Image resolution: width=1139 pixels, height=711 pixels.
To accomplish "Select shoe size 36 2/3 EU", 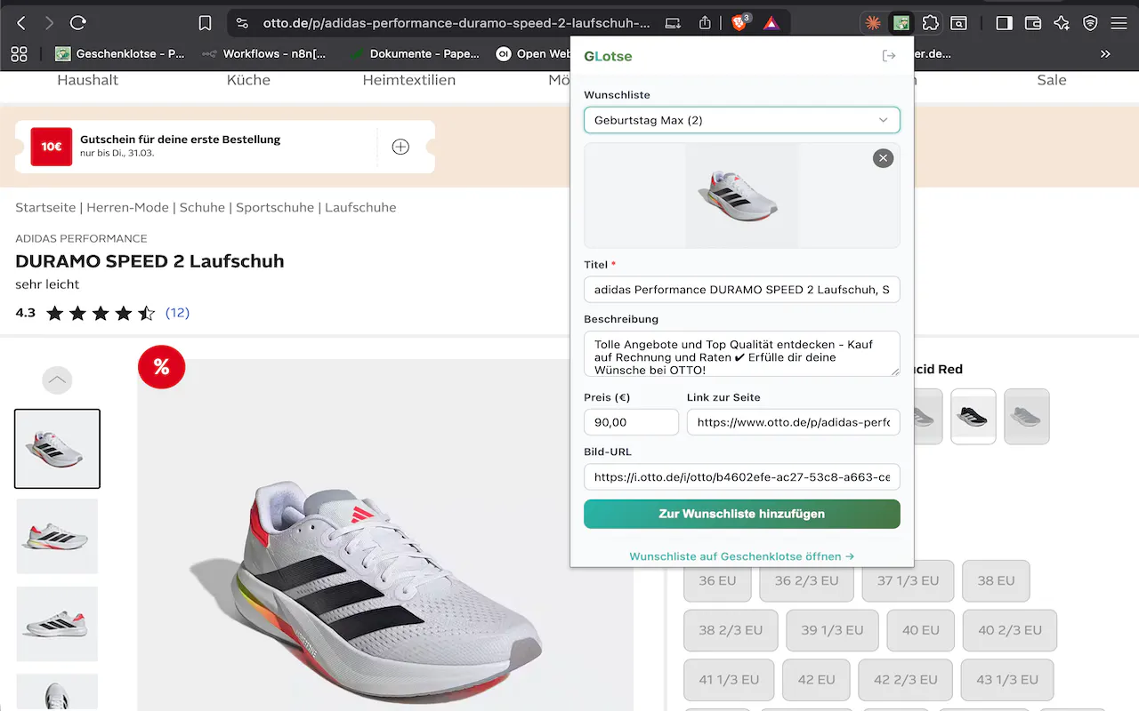I will pyautogui.click(x=806, y=580).
